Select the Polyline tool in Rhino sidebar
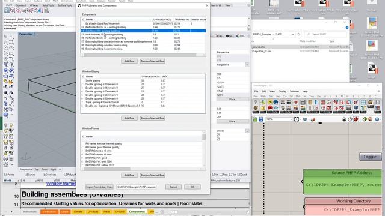 tap(5, 42)
